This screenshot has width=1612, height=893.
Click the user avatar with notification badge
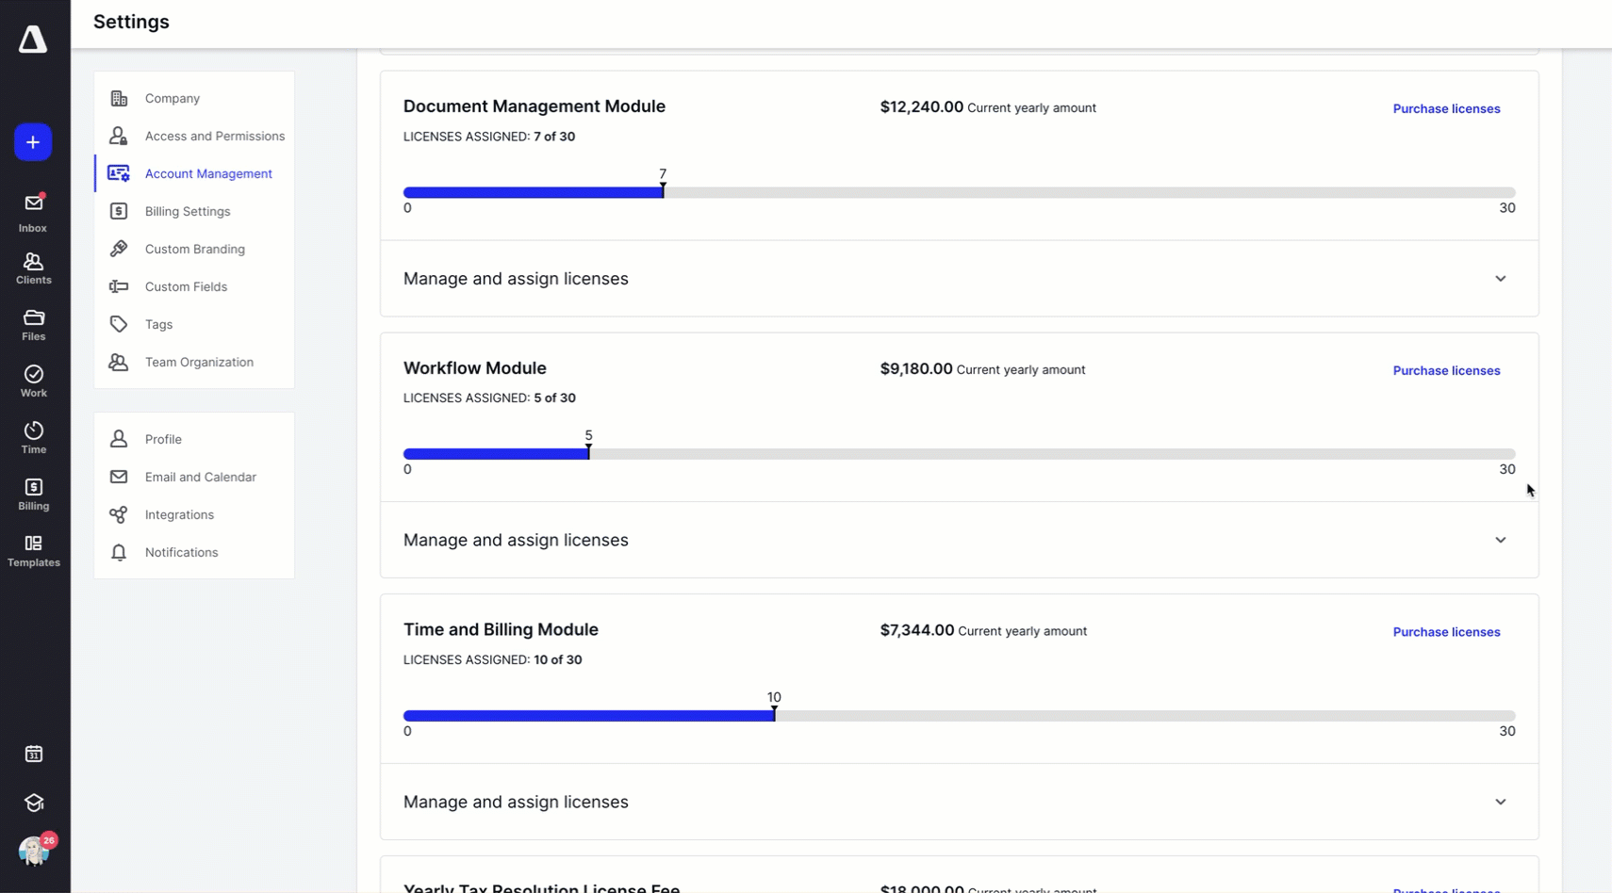tap(35, 851)
